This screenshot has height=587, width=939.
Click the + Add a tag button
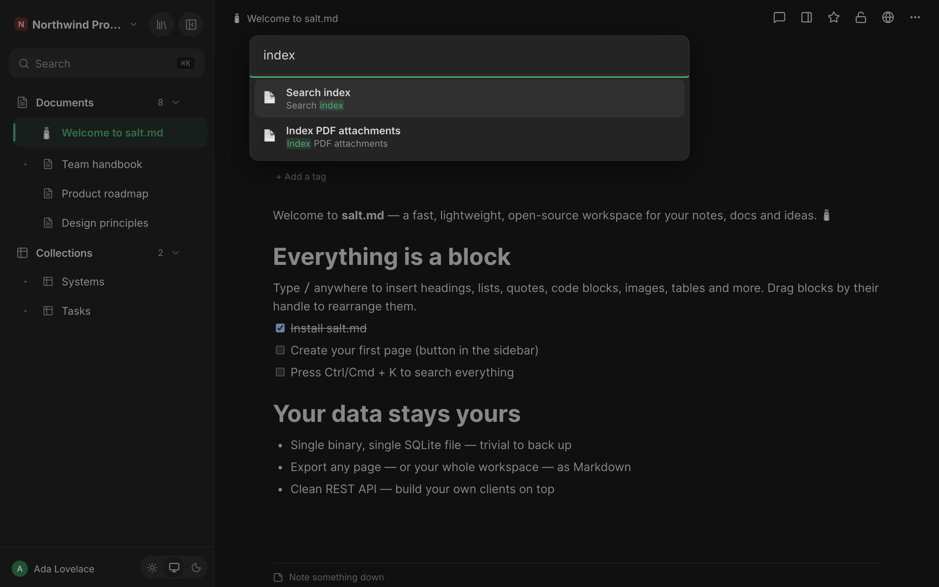coord(301,176)
